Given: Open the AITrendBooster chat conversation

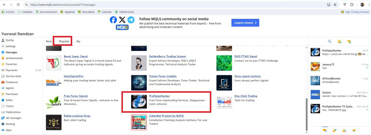Looking at the screenshot, I should tap(339, 80).
